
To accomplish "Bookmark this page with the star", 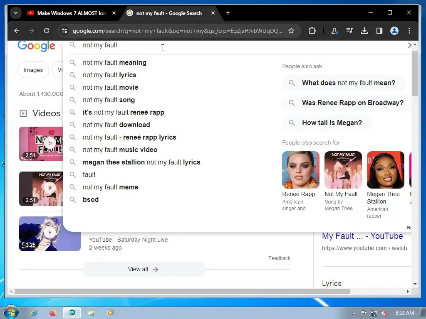I will [291, 31].
